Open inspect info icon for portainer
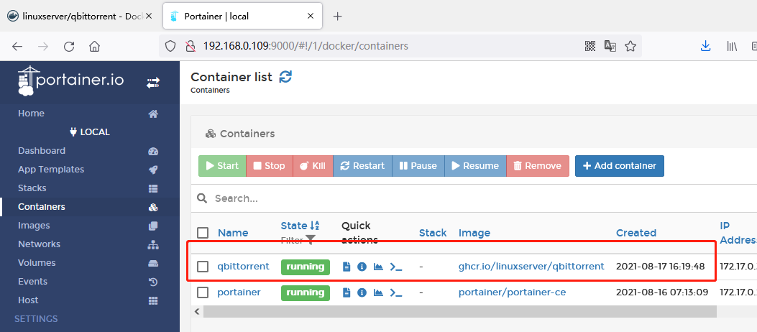The image size is (757, 332). (362, 292)
